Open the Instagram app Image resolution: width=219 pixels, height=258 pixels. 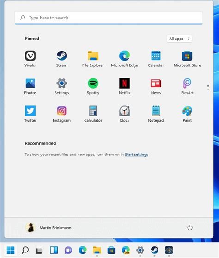(x=61, y=114)
